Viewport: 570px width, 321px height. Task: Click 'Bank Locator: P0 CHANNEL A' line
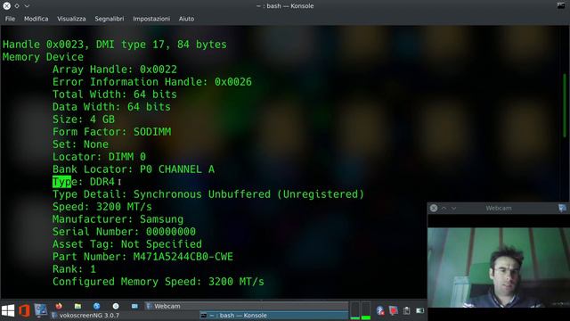(134, 169)
